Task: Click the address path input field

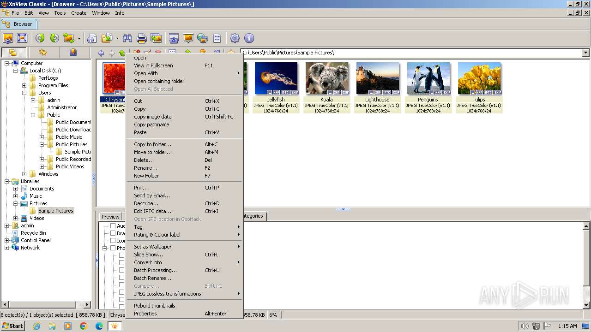Action: pyautogui.click(x=411, y=53)
